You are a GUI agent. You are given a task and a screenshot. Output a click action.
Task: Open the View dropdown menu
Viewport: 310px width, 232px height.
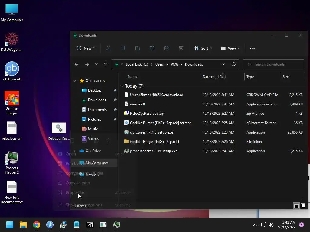pos(230,48)
